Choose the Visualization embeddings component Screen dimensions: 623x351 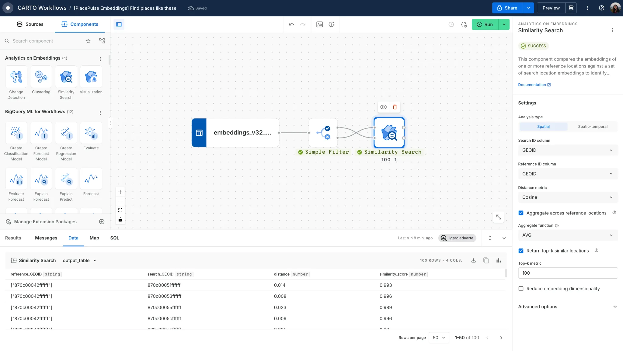pos(91,77)
